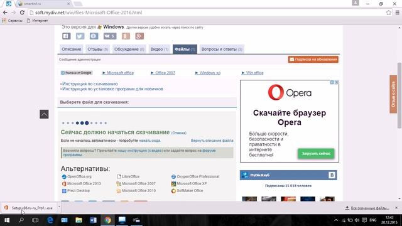Screen dimensions: 402x226
Task: Close the Opera advertisement
Action: tap(337, 82)
